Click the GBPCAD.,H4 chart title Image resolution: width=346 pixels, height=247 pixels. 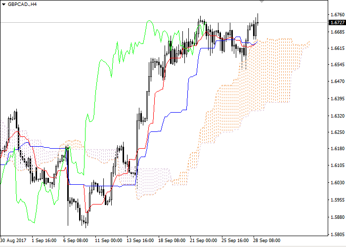click(x=22, y=4)
